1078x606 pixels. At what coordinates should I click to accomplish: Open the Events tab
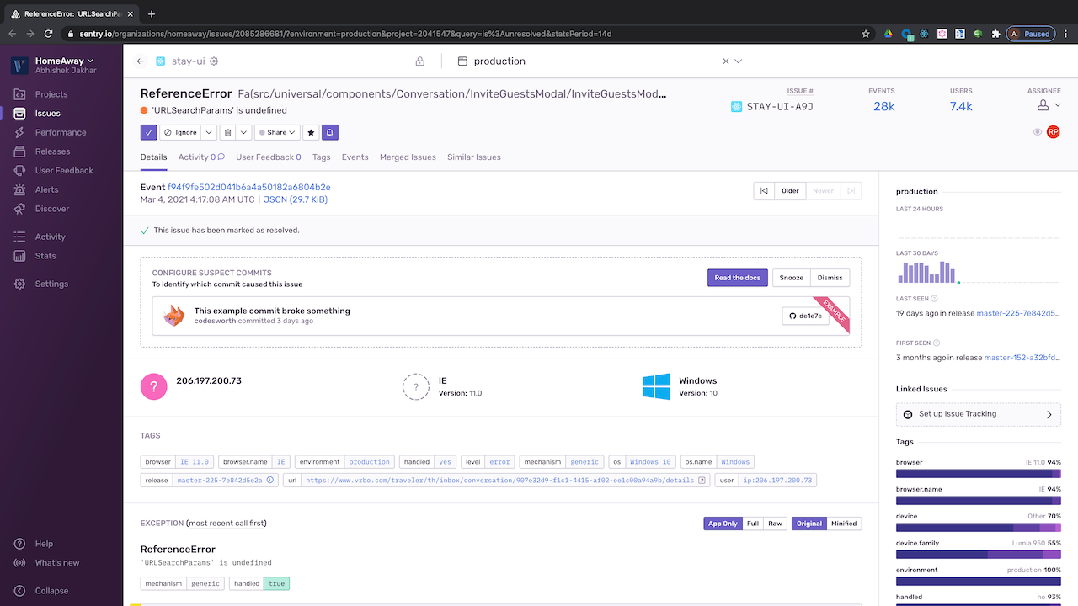click(355, 157)
